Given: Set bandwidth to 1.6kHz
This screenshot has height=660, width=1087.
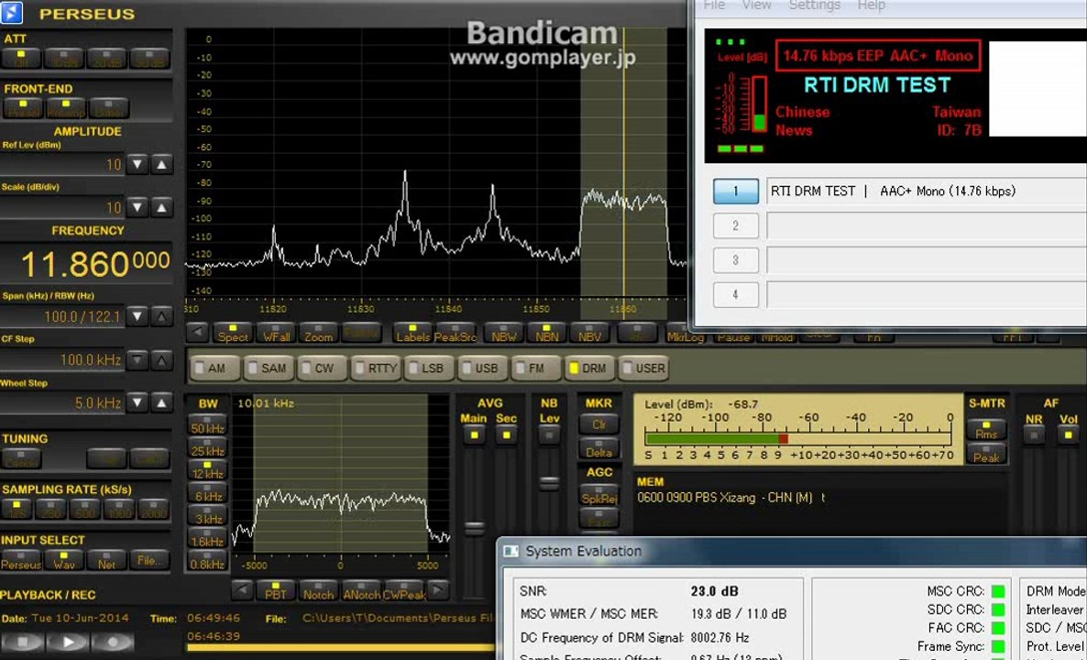Looking at the screenshot, I should pos(207,538).
